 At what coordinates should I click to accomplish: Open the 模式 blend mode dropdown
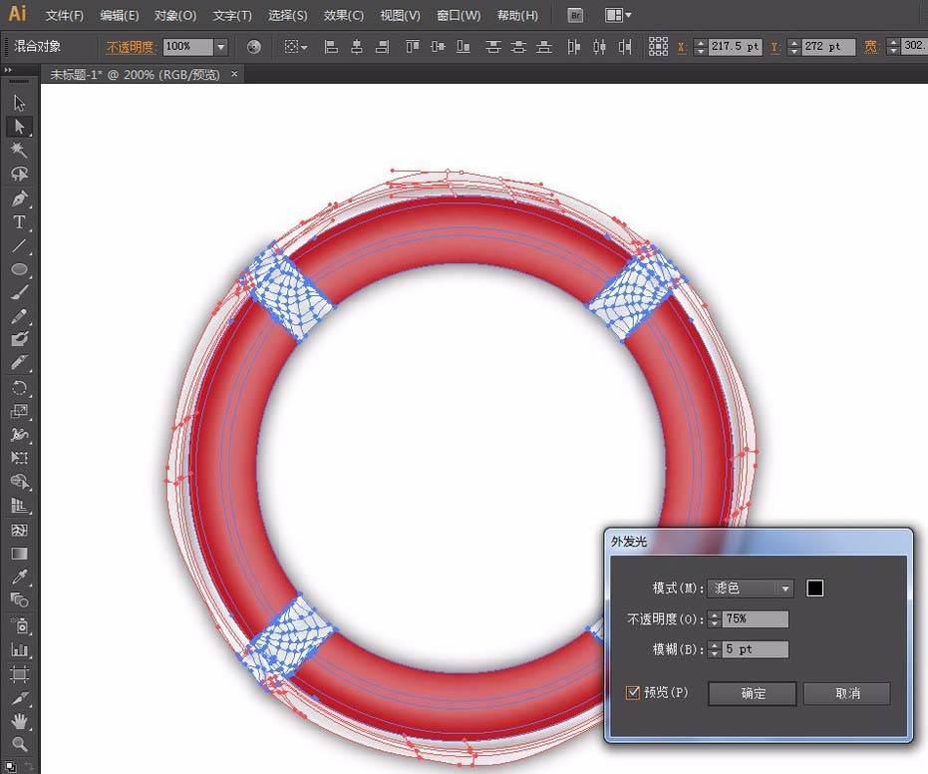coord(750,588)
